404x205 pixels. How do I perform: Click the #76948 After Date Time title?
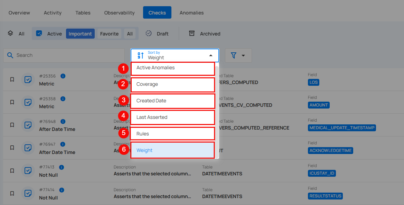click(57, 129)
